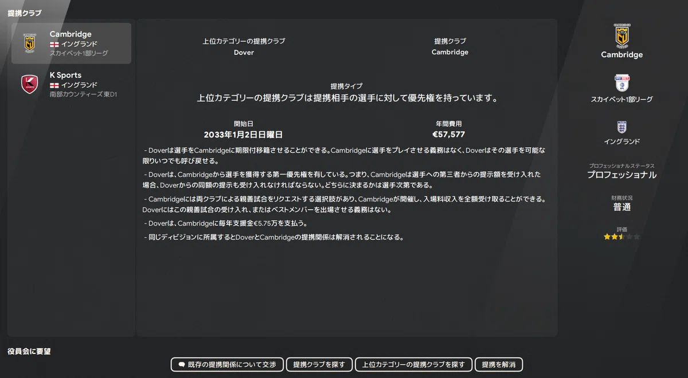Click the 上位カテゴリーの提携クラブ column label
The height and width of the screenshot is (378, 688).
(244, 41)
